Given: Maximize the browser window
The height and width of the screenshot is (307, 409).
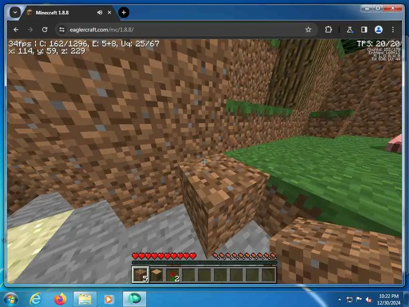Looking at the screenshot, I should [x=378, y=8].
